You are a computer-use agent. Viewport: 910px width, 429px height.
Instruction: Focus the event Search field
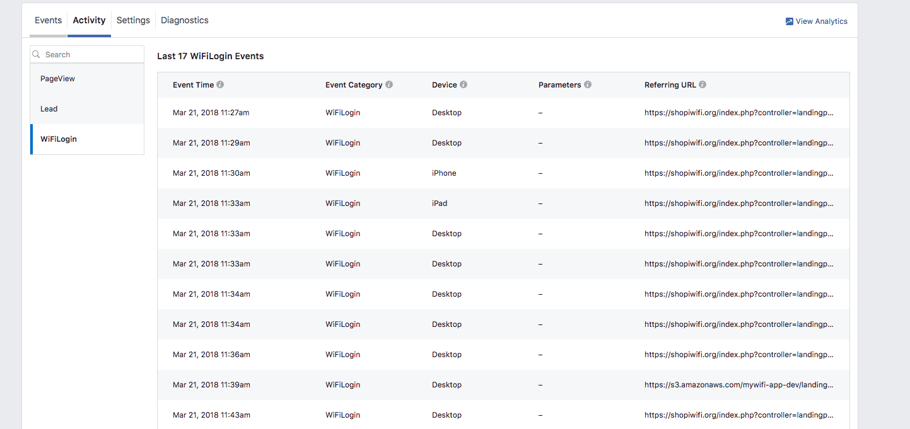pos(87,55)
